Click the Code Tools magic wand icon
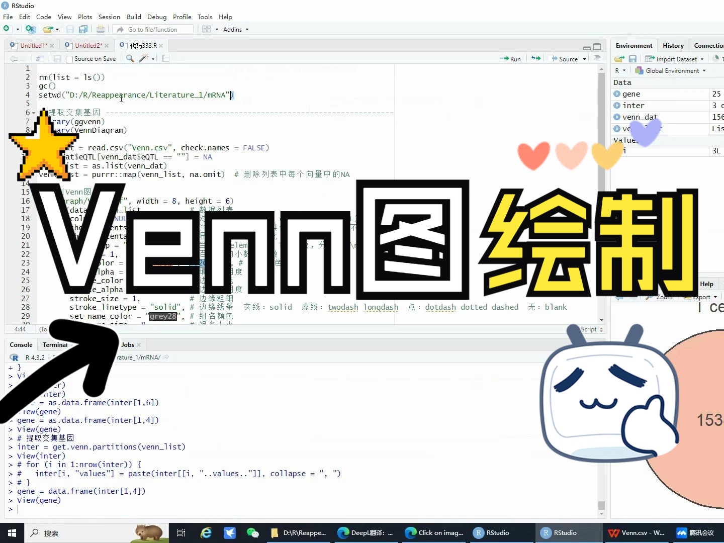 (144, 58)
